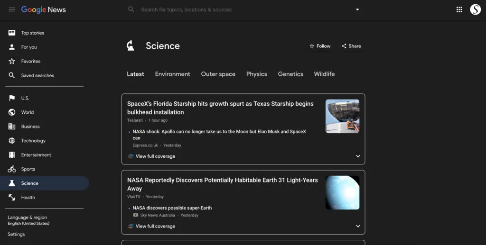This screenshot has width=486, height=245.
Task: Click the Technology chip icon
Action: coord(12,141)
